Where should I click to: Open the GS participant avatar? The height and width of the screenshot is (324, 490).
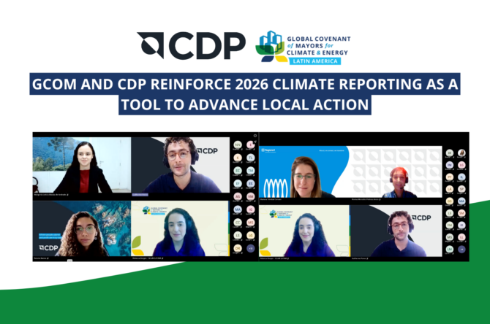pos(449,201)
